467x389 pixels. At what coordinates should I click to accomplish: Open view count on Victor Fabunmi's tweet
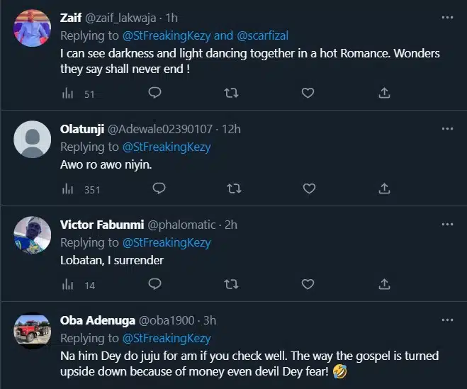(x=69, y=285)
